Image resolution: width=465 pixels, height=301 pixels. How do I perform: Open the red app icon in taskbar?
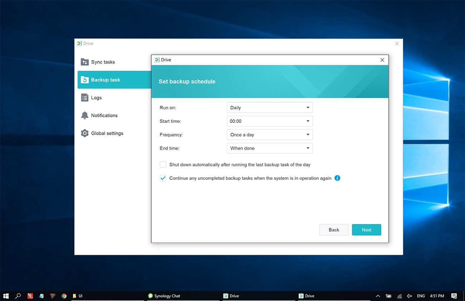click(30, 296)
